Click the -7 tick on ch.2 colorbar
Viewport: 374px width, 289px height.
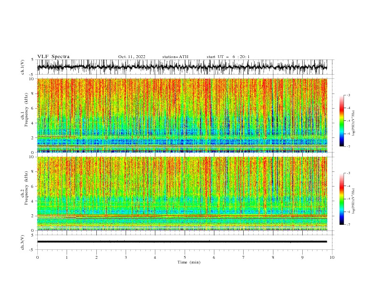click(x=348, y=225)
